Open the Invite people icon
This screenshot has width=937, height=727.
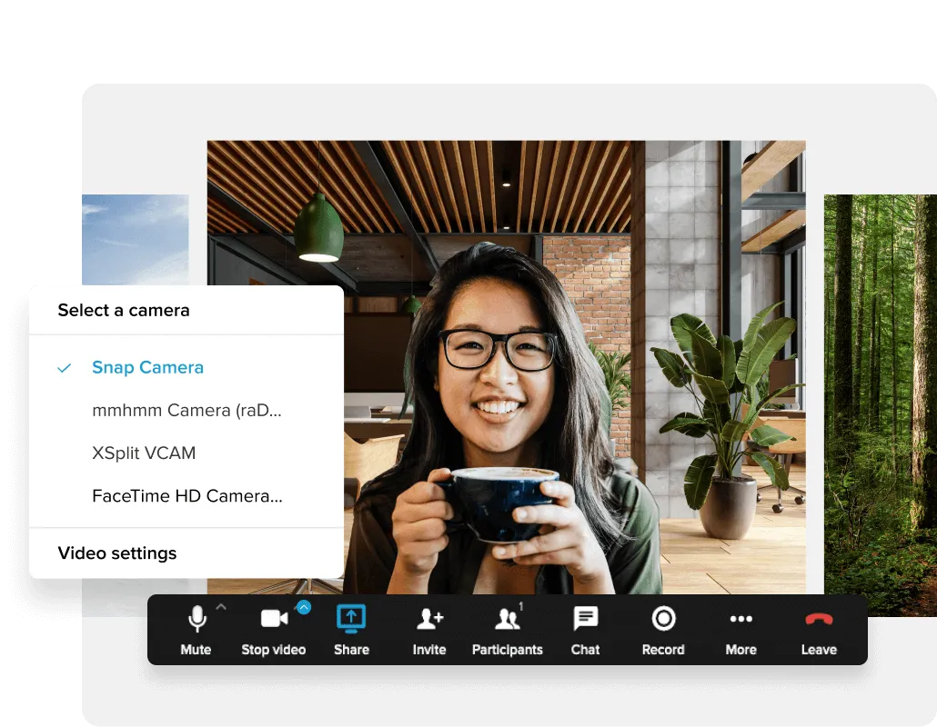coord(429,620)
